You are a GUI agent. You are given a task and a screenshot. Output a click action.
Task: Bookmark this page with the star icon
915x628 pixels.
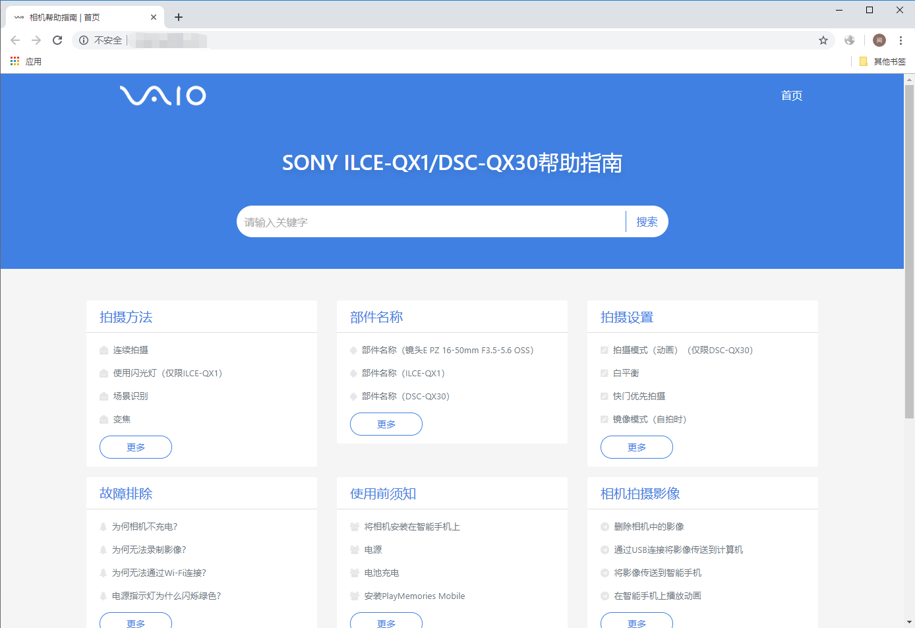[823, 40]
